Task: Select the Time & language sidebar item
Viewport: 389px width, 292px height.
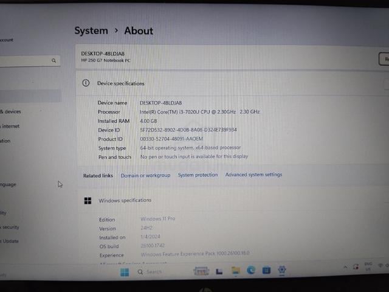Action: tap(8, 184)
